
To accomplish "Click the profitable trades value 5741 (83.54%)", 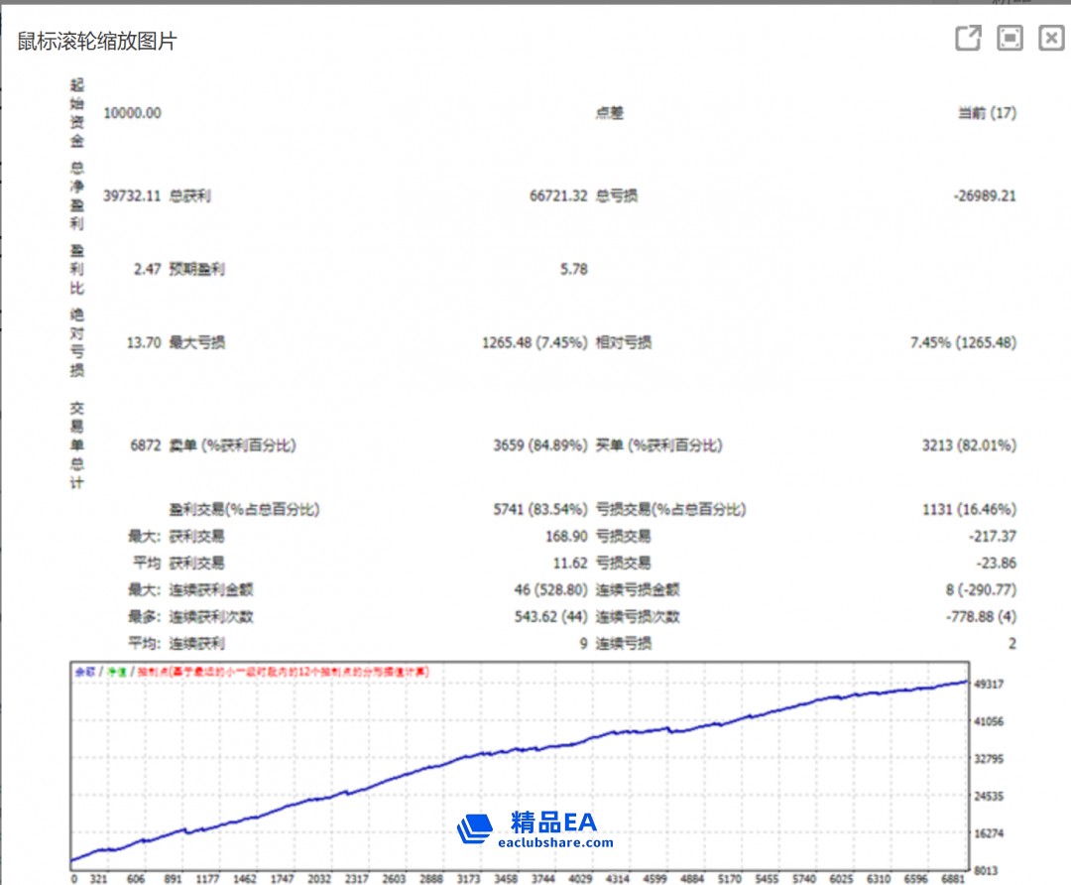I will [540, 510].
